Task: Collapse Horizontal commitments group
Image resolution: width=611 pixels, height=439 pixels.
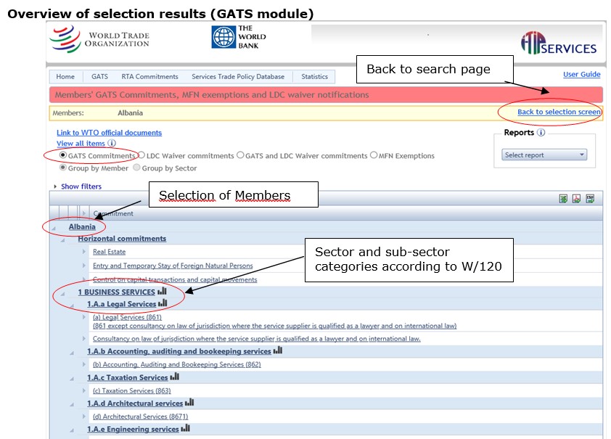Action: point(62,240)
